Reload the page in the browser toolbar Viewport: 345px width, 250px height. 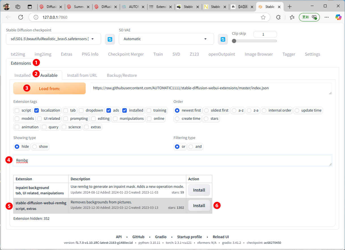coord(21,17)
